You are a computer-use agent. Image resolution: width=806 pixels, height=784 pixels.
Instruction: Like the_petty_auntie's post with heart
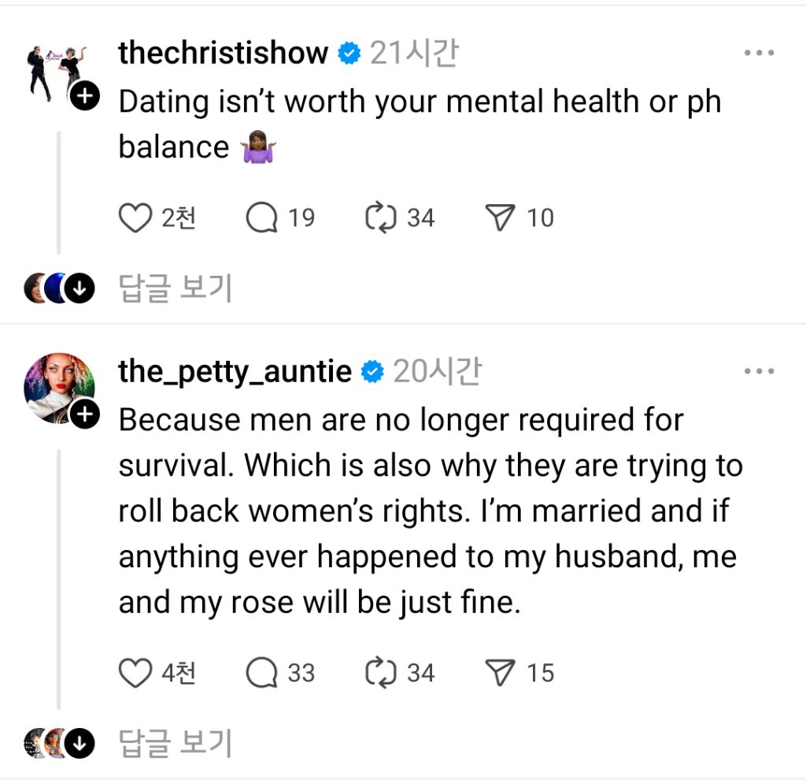pyautogui.click(x=135, y=673)
